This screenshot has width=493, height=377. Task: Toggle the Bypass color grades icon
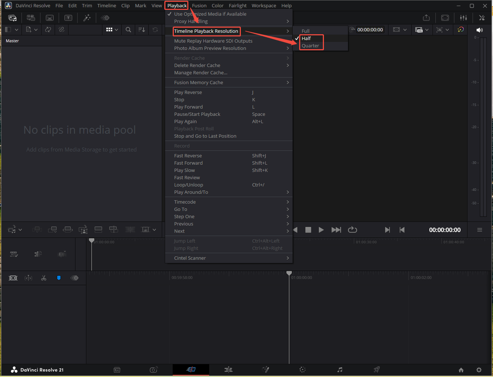point(461,30)
